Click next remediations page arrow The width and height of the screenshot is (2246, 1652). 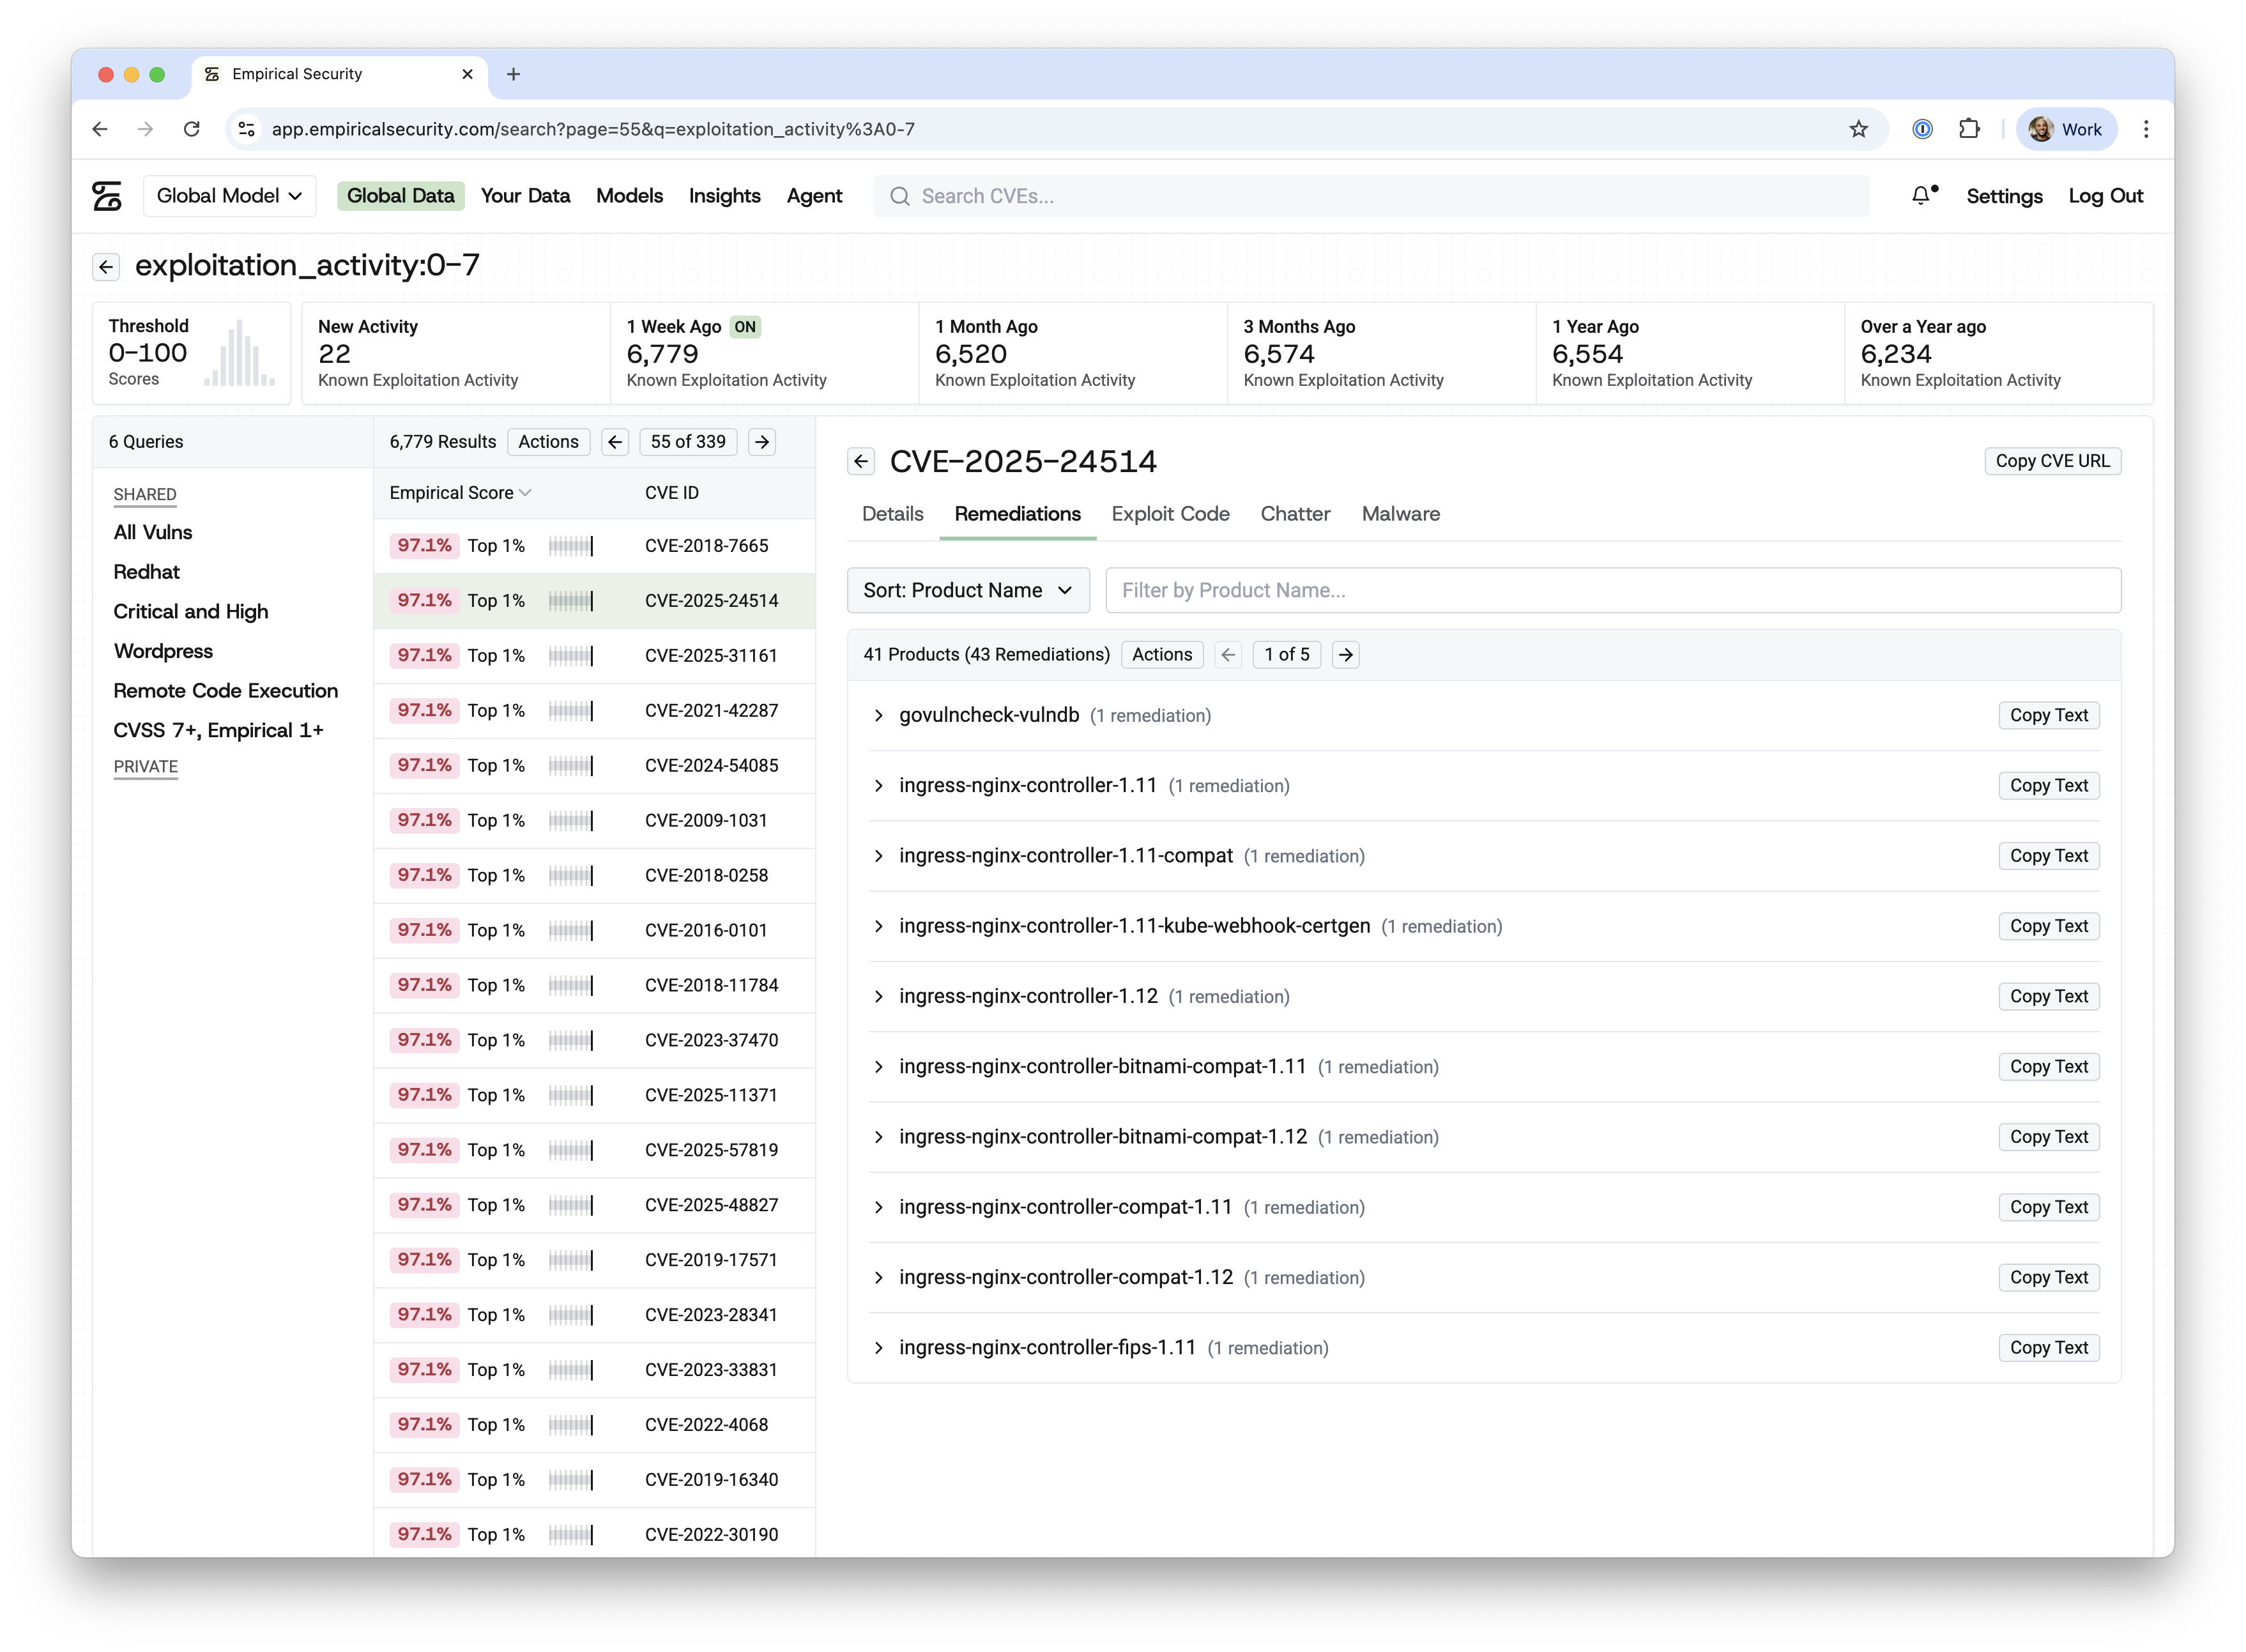point(1346,655)
